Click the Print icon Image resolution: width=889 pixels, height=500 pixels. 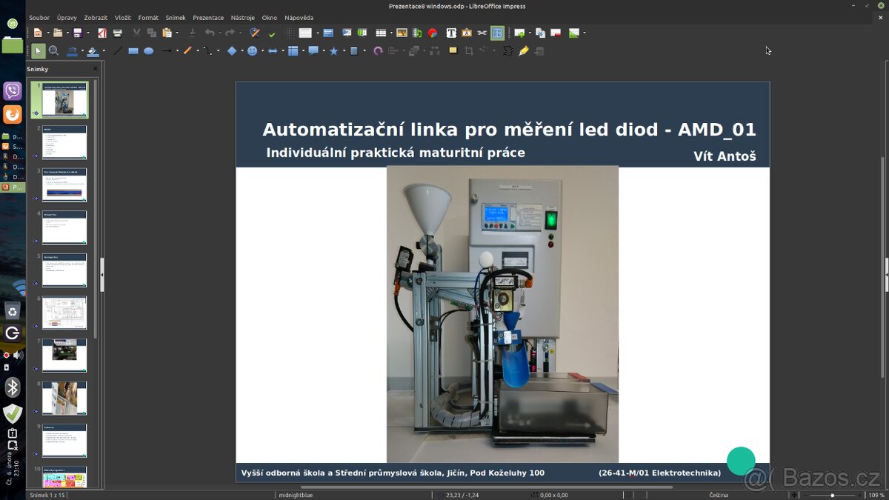click(x=118, y=33)
